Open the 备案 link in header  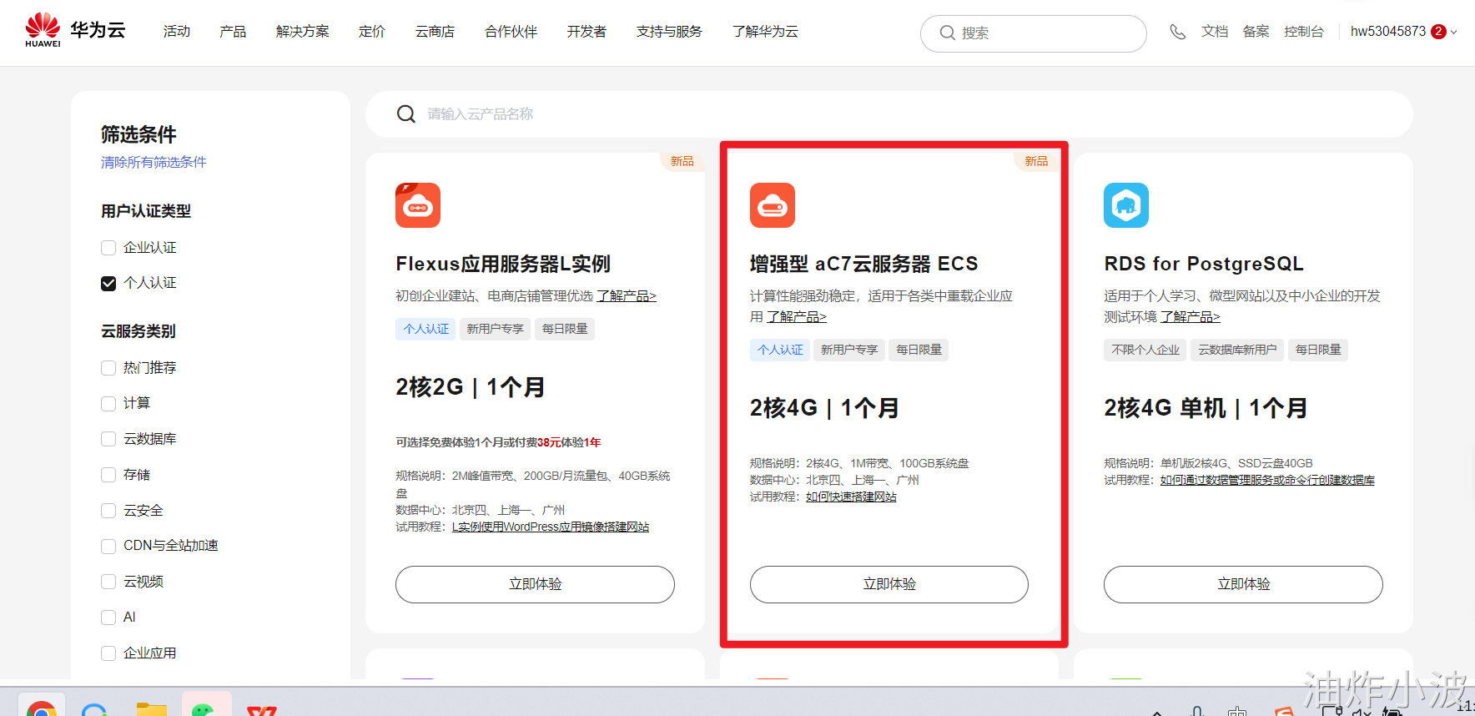tap(1256, 32)
